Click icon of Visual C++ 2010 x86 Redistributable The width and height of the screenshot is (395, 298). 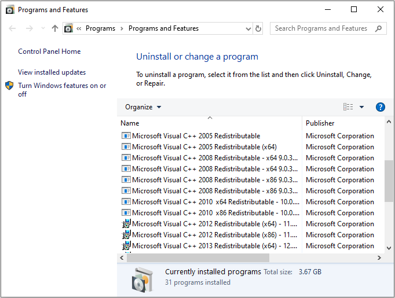point(126,213)
